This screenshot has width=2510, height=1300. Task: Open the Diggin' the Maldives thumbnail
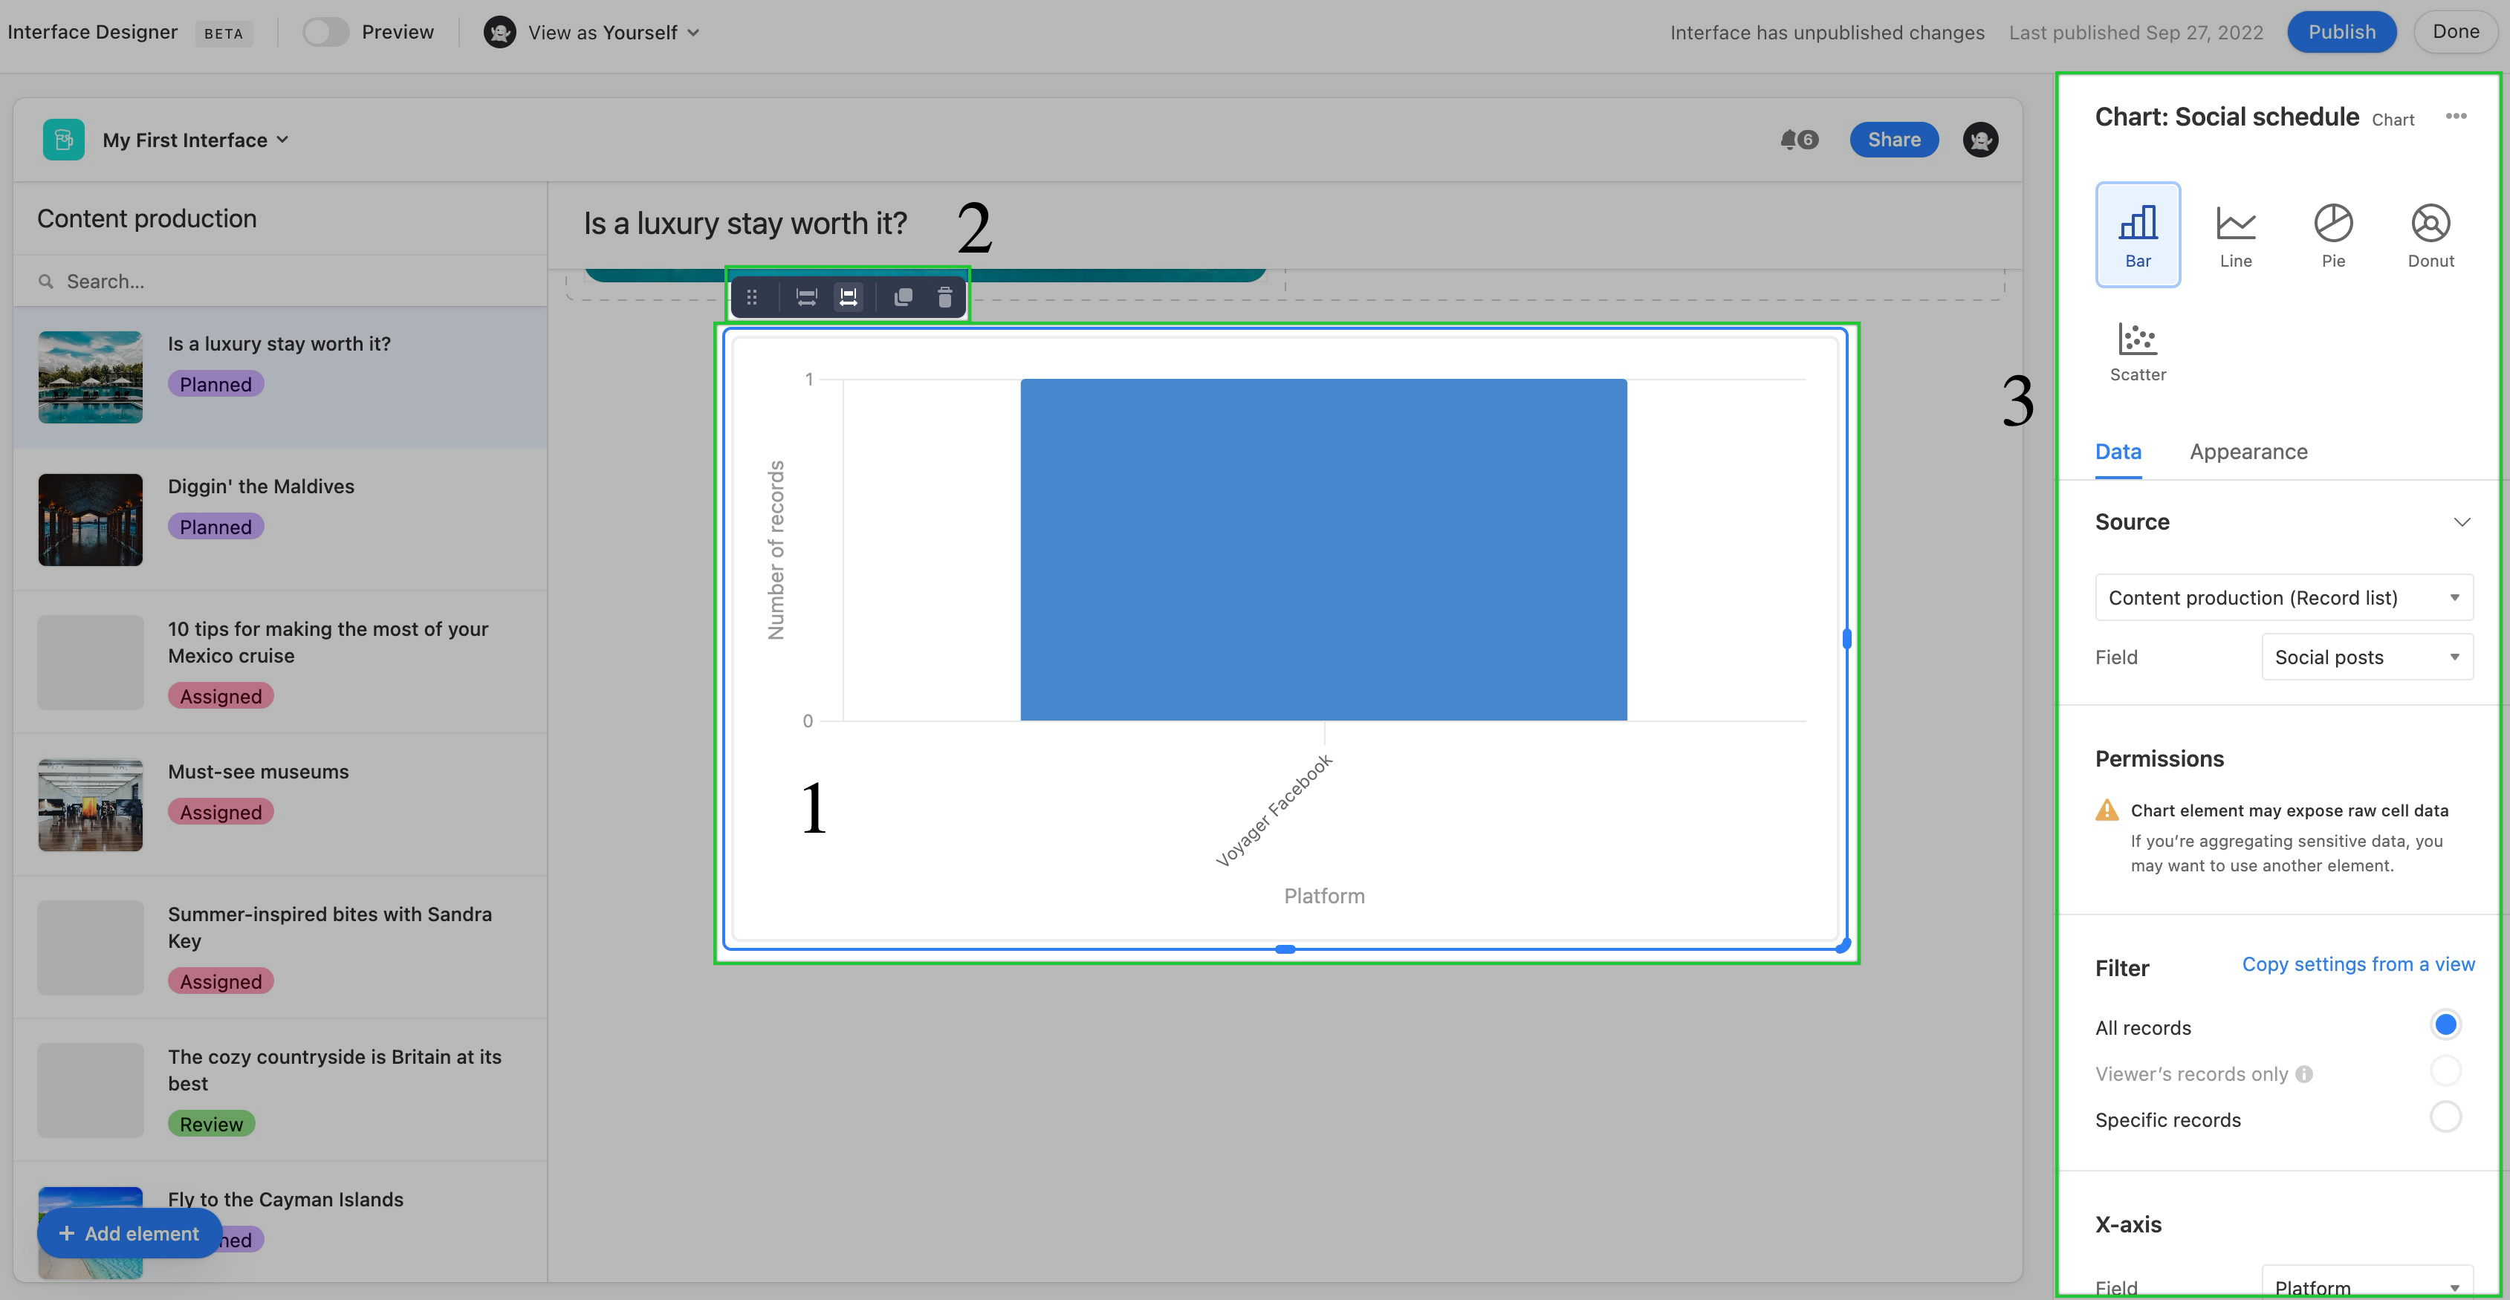click(x=91, y=520)
